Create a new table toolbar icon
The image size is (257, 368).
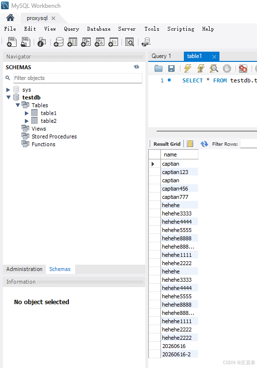[x=72, y=42]
